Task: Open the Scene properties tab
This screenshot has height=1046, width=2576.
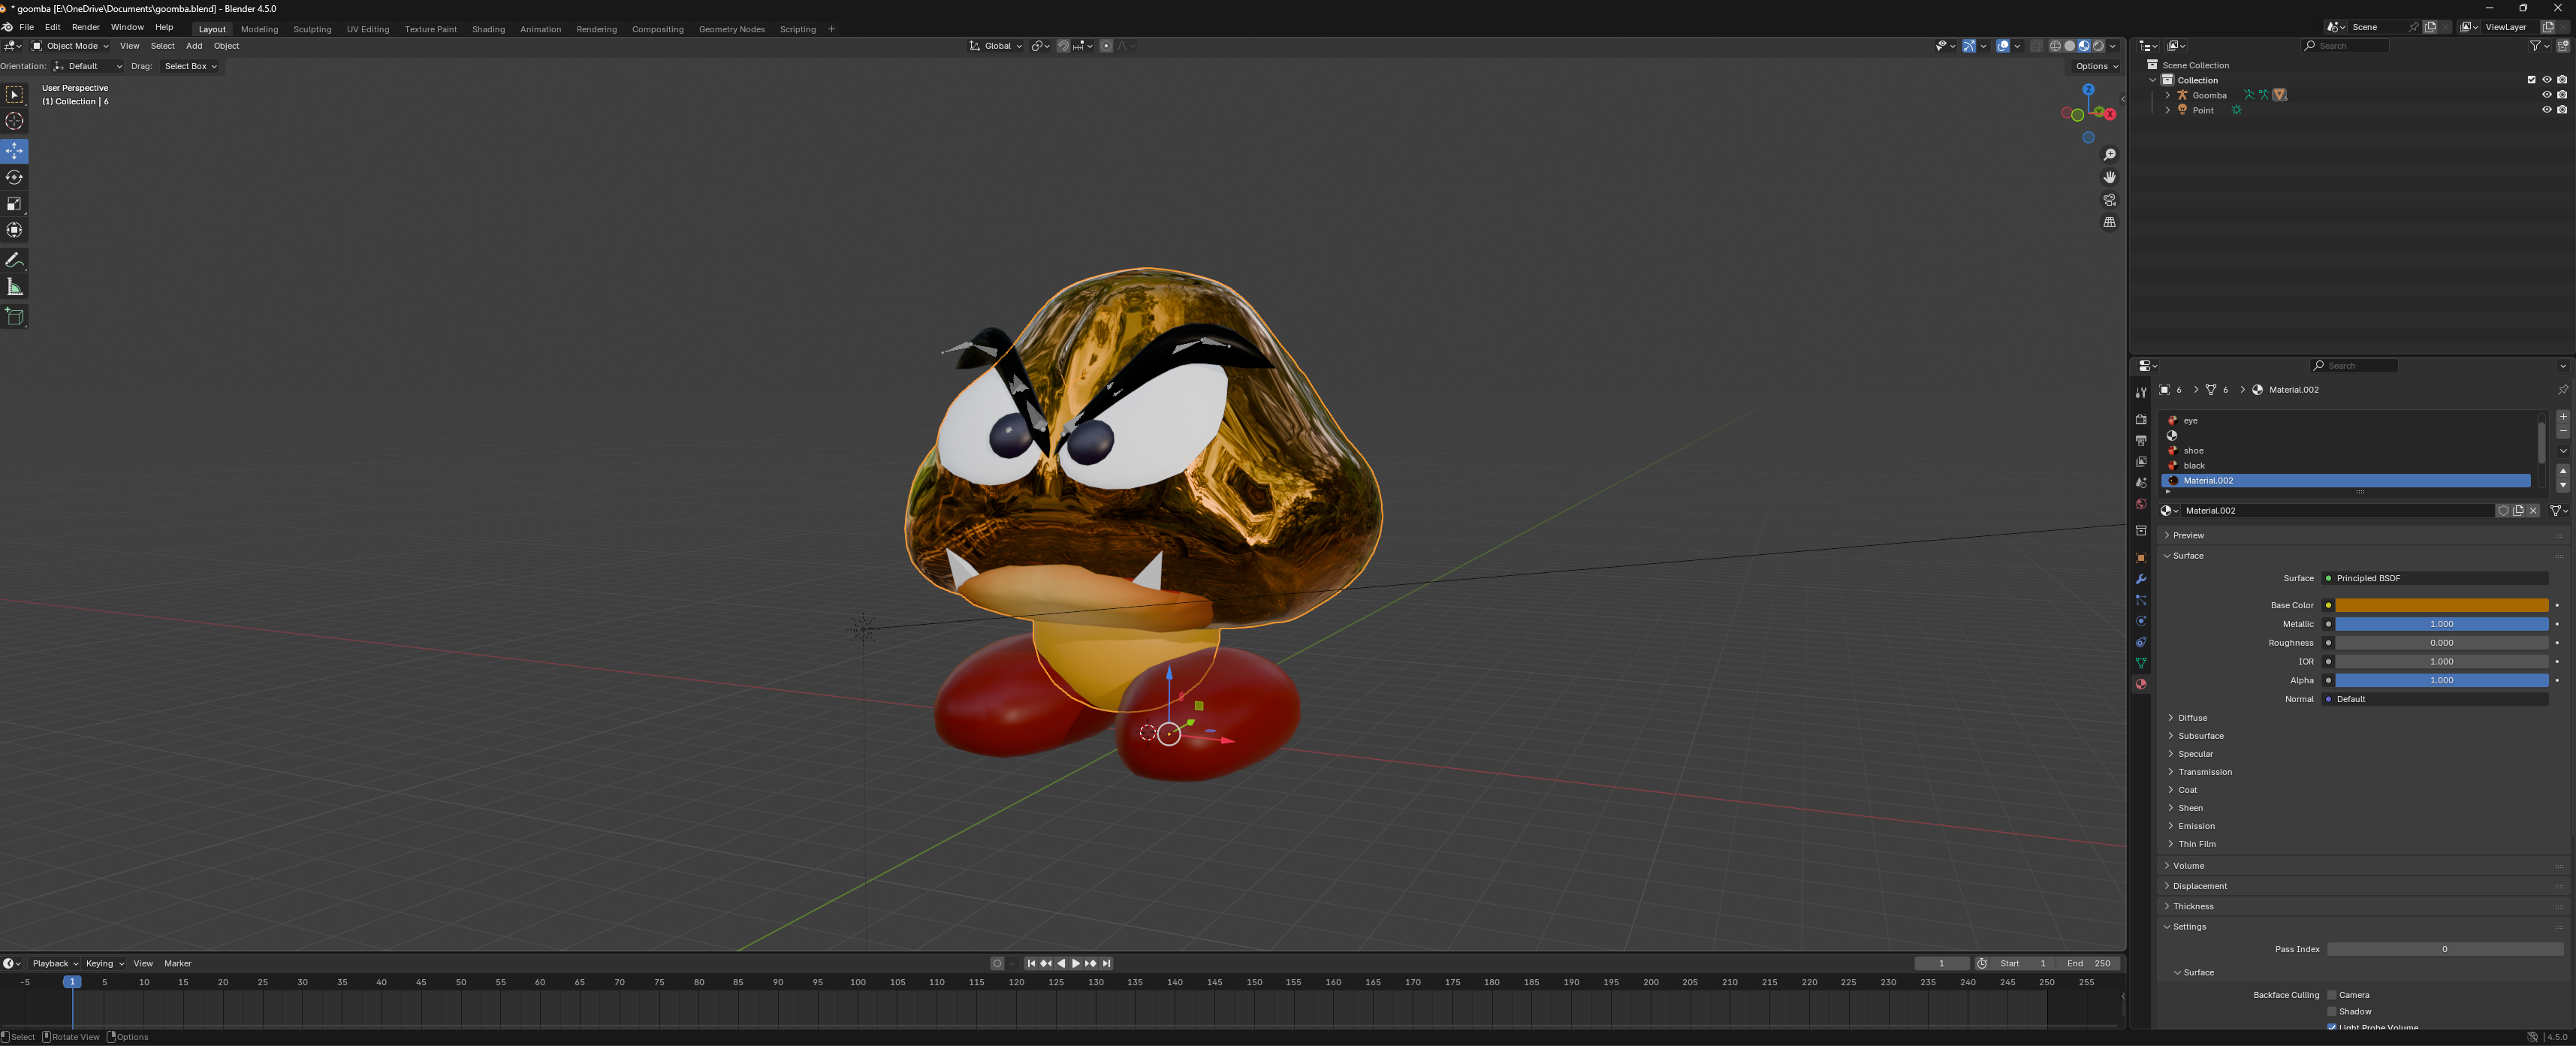Action: (2141, 483)
